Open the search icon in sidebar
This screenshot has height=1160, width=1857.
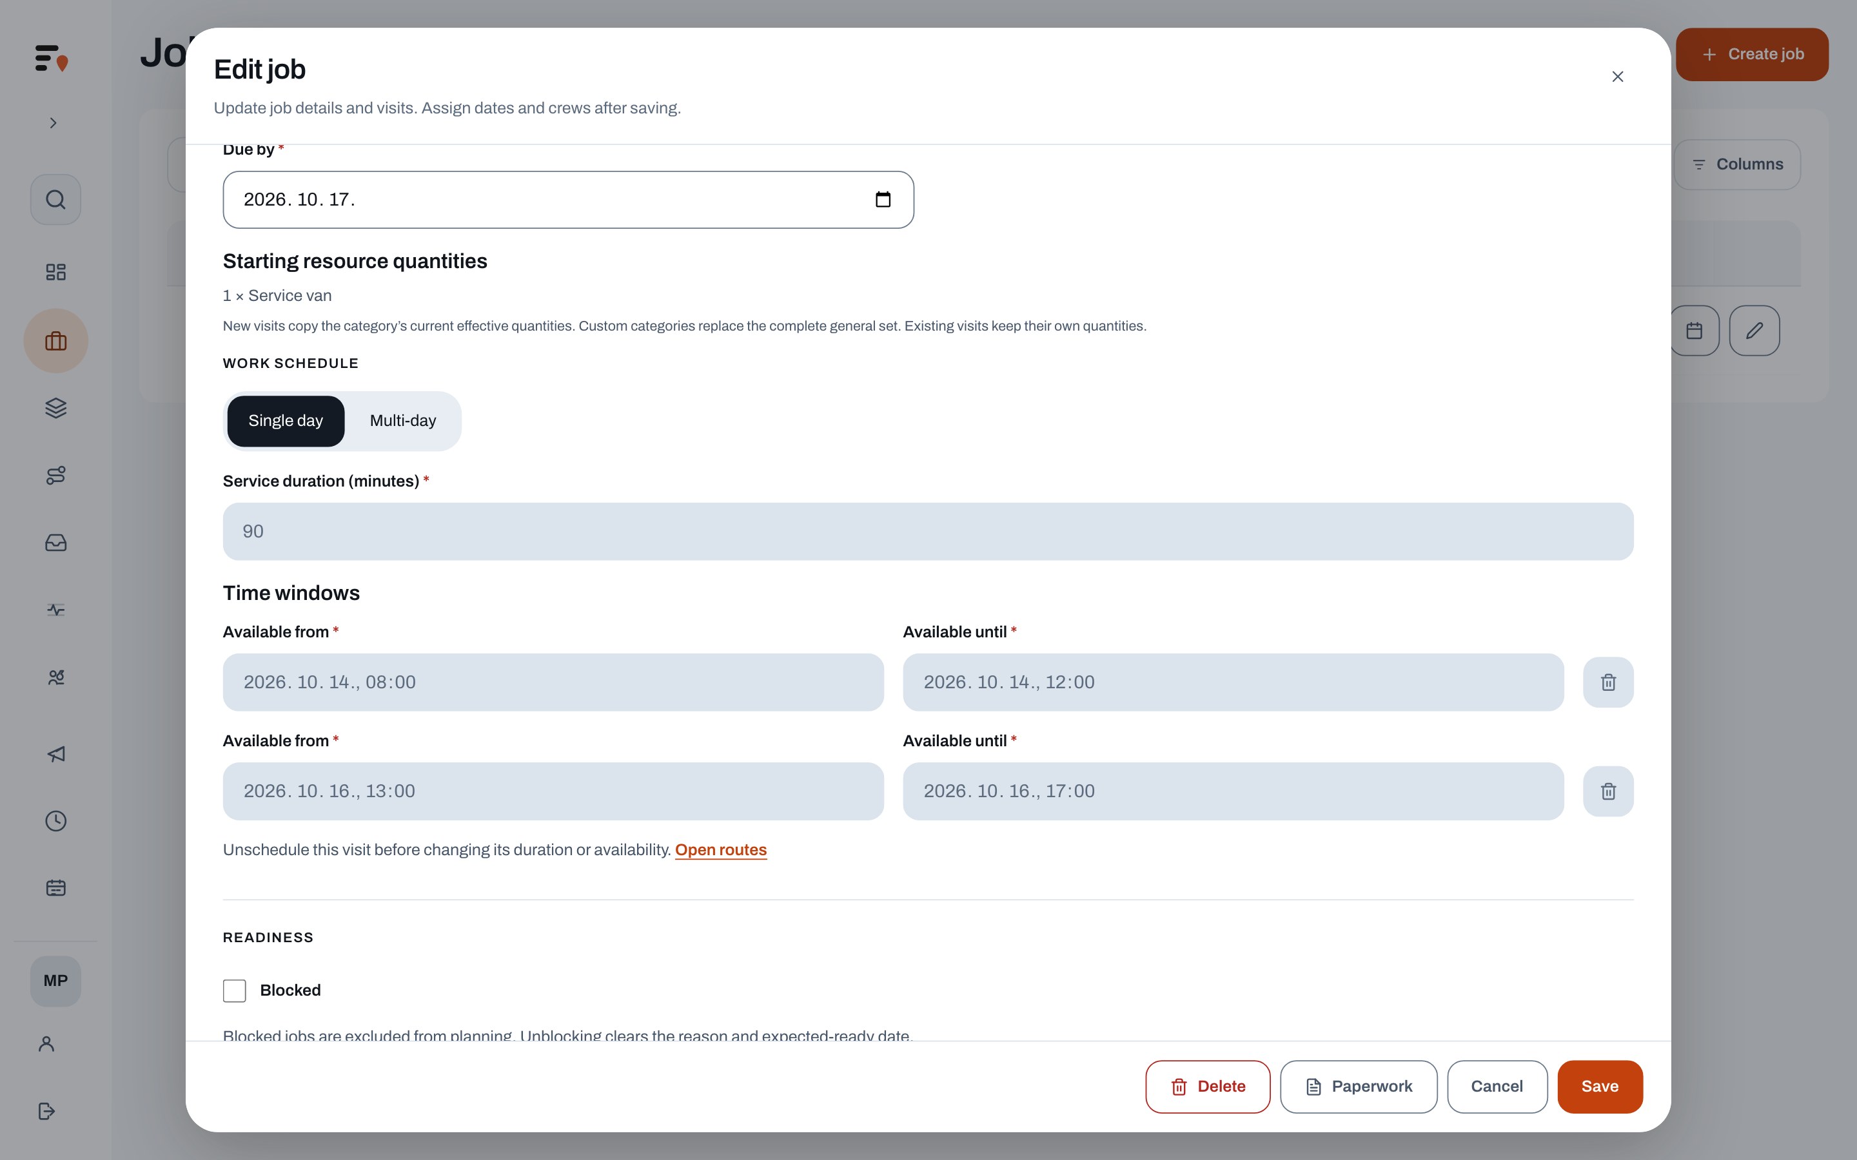pos(55,200)
